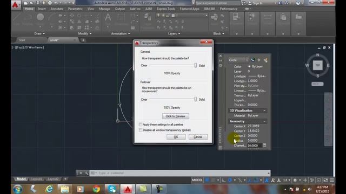
Task: Close the command line with X icon
Action: click(x=81, y=173)
